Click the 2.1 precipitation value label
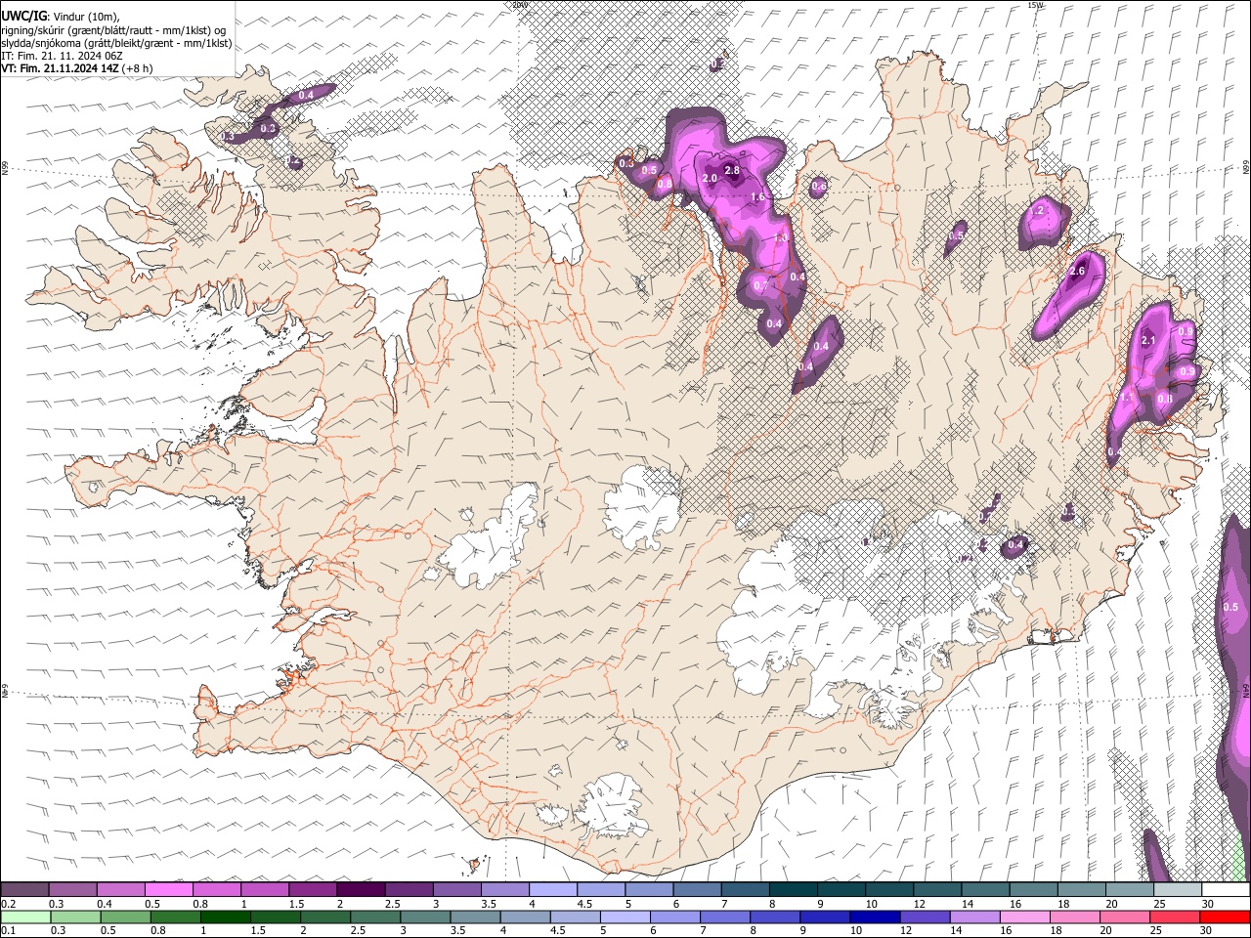The height and width of the screenshot is (938, 1251). click(x=1148, y=340)
